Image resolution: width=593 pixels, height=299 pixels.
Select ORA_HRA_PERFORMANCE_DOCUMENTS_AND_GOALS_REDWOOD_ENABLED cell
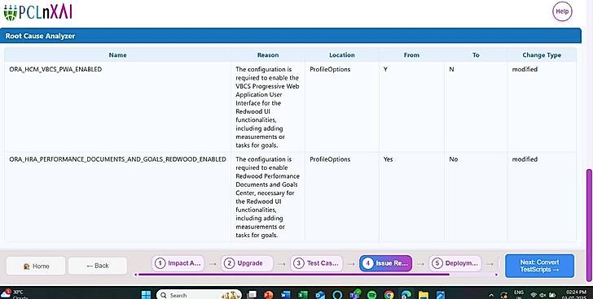pyautogui.click(x=117, y=159)
